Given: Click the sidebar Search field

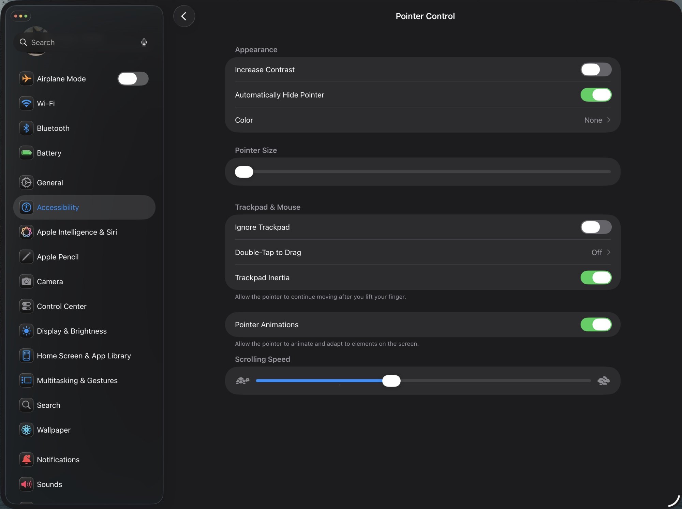Looking at the screenshot, I should point(82,42).
